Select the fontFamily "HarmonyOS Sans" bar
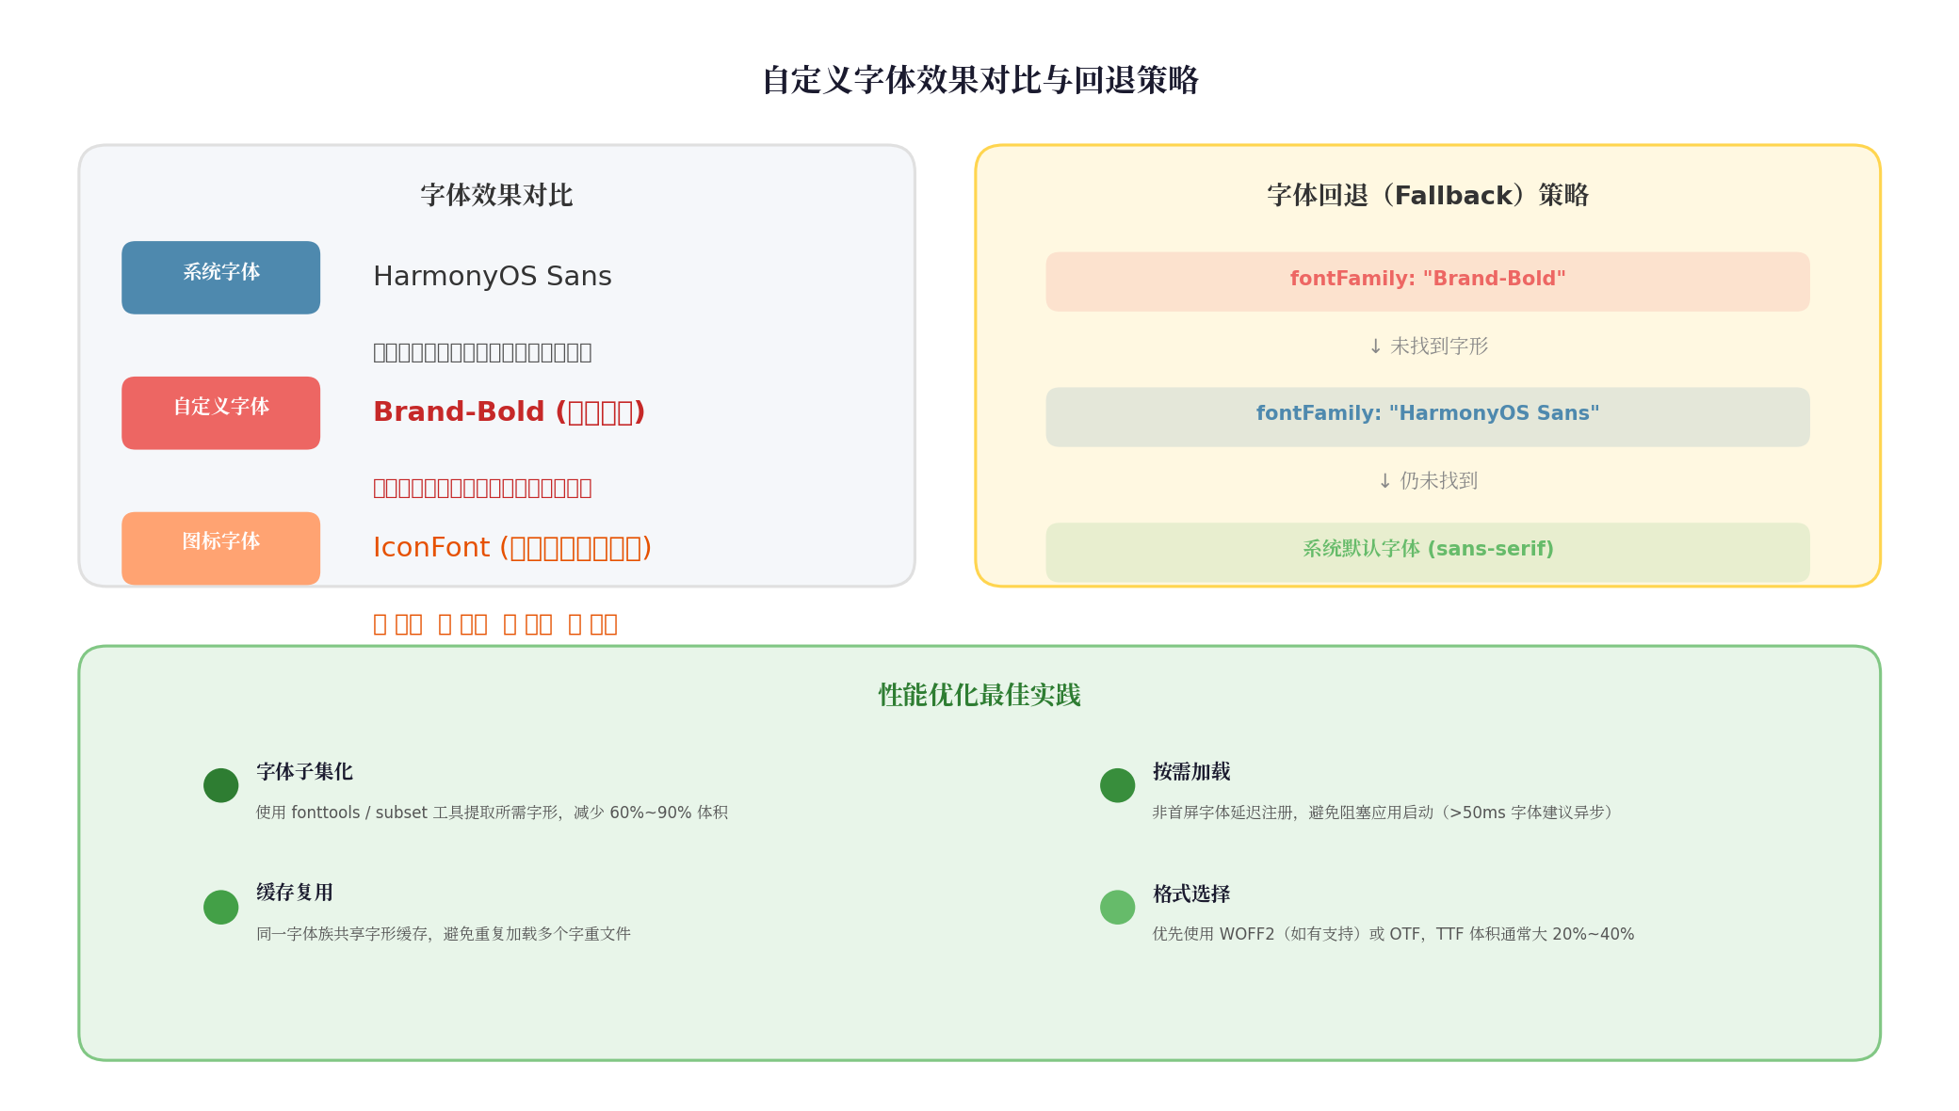1959x1111 pixels. tap(1427, 417)
